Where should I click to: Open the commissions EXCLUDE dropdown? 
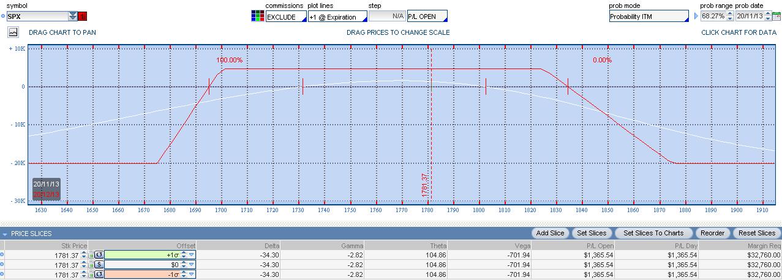pos(286,17)
